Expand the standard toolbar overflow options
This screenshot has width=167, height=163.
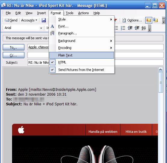[x=164, y=20]
